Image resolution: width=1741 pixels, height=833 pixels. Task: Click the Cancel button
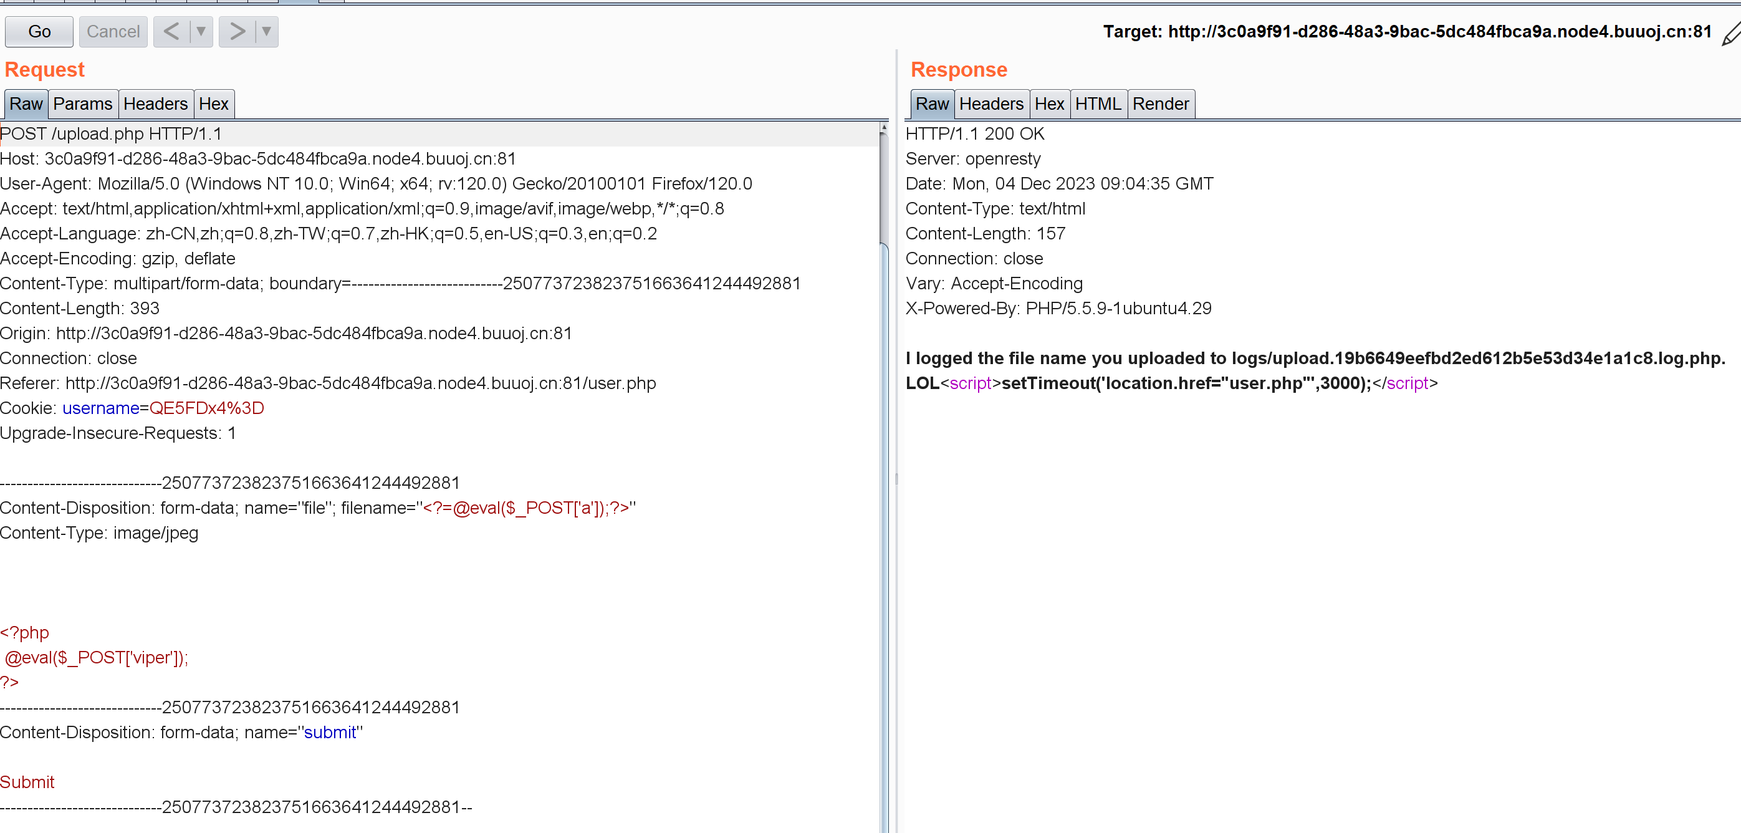(x=113, y=31)
